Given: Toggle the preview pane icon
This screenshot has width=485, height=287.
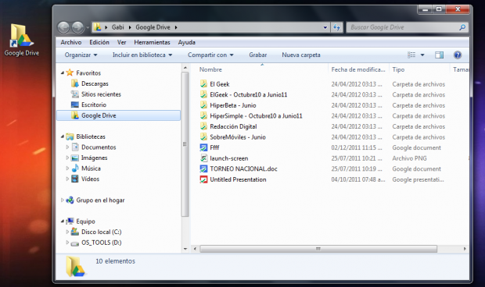Looking at the screenshot, I should click(x=439, y=55).
